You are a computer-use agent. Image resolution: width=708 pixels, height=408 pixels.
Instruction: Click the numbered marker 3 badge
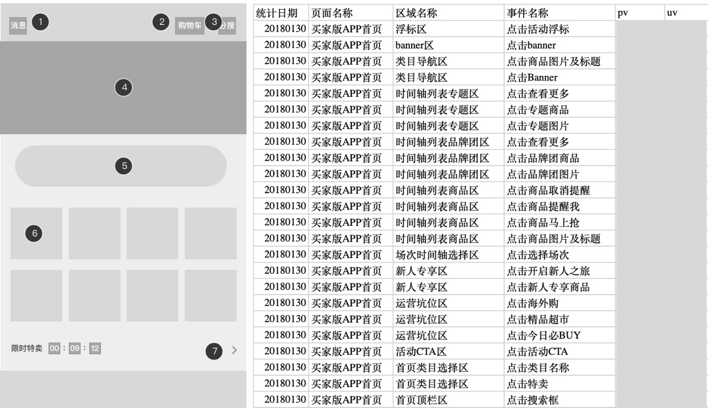coord(213,22)
